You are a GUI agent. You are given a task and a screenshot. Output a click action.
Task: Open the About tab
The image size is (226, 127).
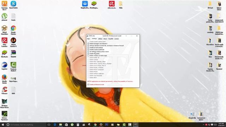point(105,39)
